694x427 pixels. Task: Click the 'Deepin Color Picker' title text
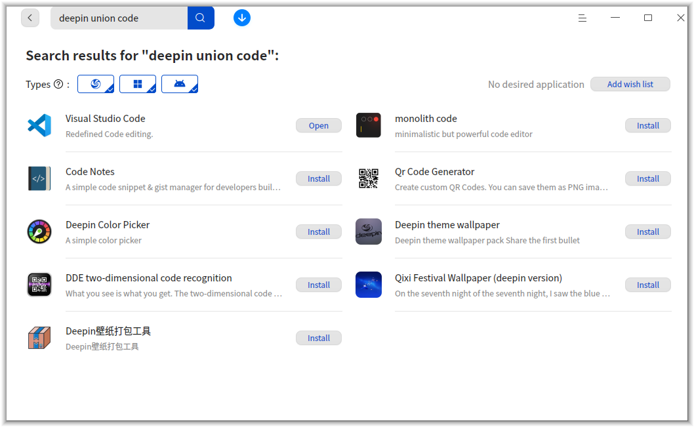[x=108, y=225]
